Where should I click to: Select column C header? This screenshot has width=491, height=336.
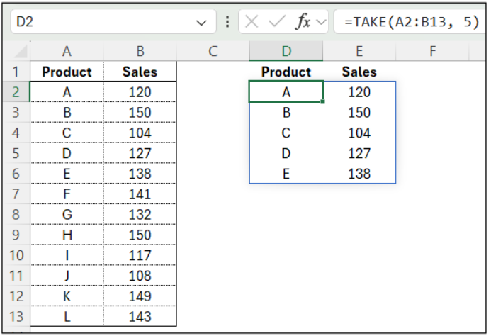point(212,51)
